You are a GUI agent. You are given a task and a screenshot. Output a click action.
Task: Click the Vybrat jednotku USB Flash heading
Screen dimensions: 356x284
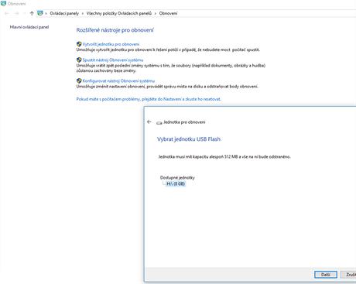[x=189, y=139]
